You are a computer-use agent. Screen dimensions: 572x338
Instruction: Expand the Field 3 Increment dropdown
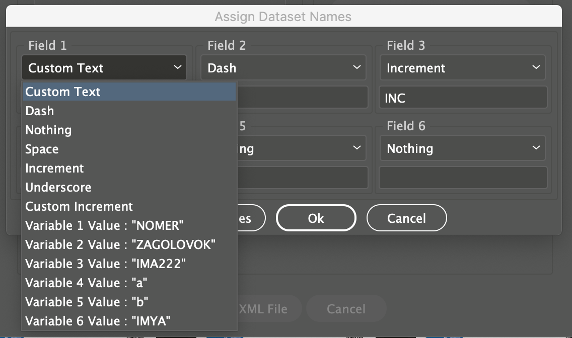tap(463, 68)
